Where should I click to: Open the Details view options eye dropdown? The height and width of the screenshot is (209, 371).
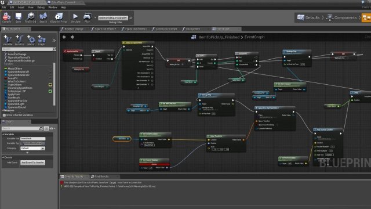[x=52, y=128]
